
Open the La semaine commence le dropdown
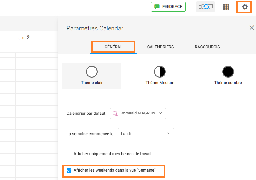[146, 133]
